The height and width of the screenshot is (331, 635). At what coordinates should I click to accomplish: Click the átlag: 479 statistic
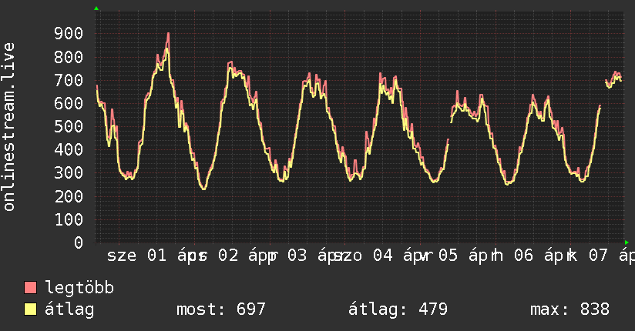398,309
